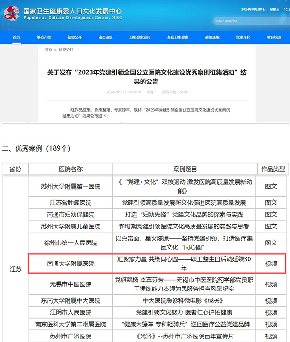
Task: Click the 《光济》百年宣传片 case title
Action: [x=184, y=336]
